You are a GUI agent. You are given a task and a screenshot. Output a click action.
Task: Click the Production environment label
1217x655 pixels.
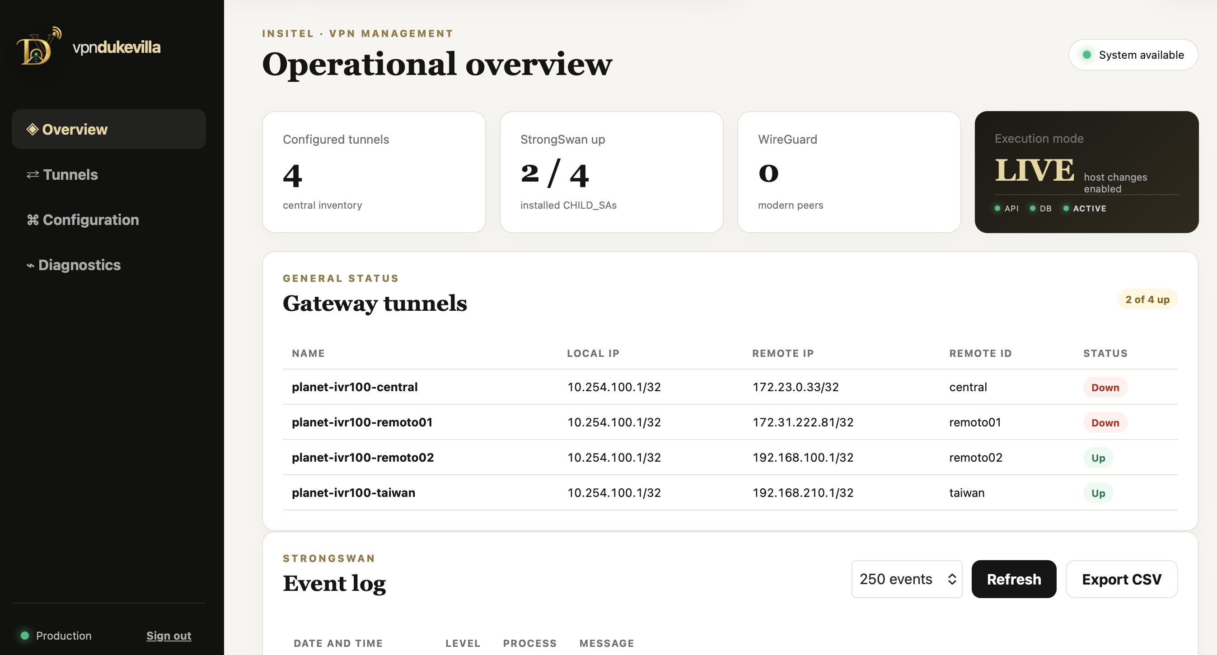(64, 636)
